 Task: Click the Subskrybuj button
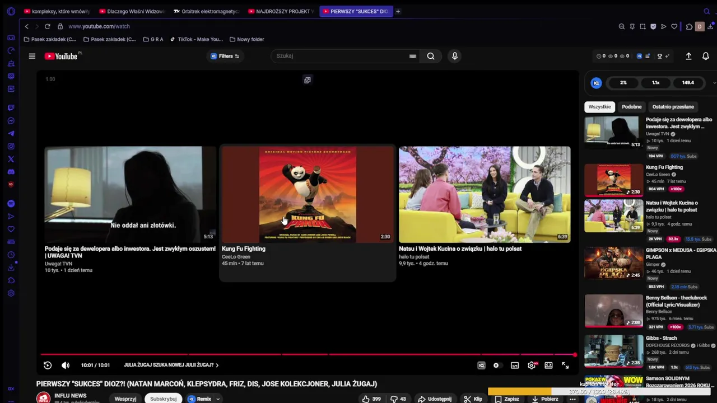pyautogui.click(x=163, y=399)
